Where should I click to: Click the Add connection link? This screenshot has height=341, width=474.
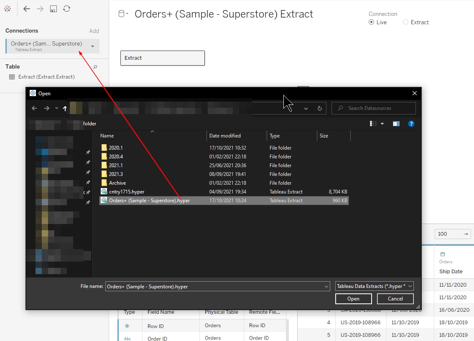pos(94,31)
